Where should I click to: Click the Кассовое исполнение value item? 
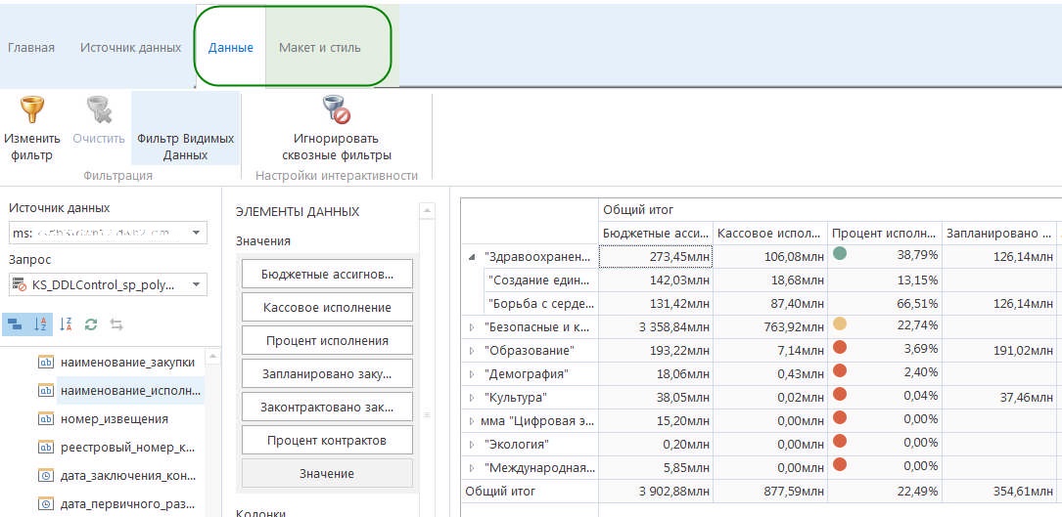click(327, 308)
